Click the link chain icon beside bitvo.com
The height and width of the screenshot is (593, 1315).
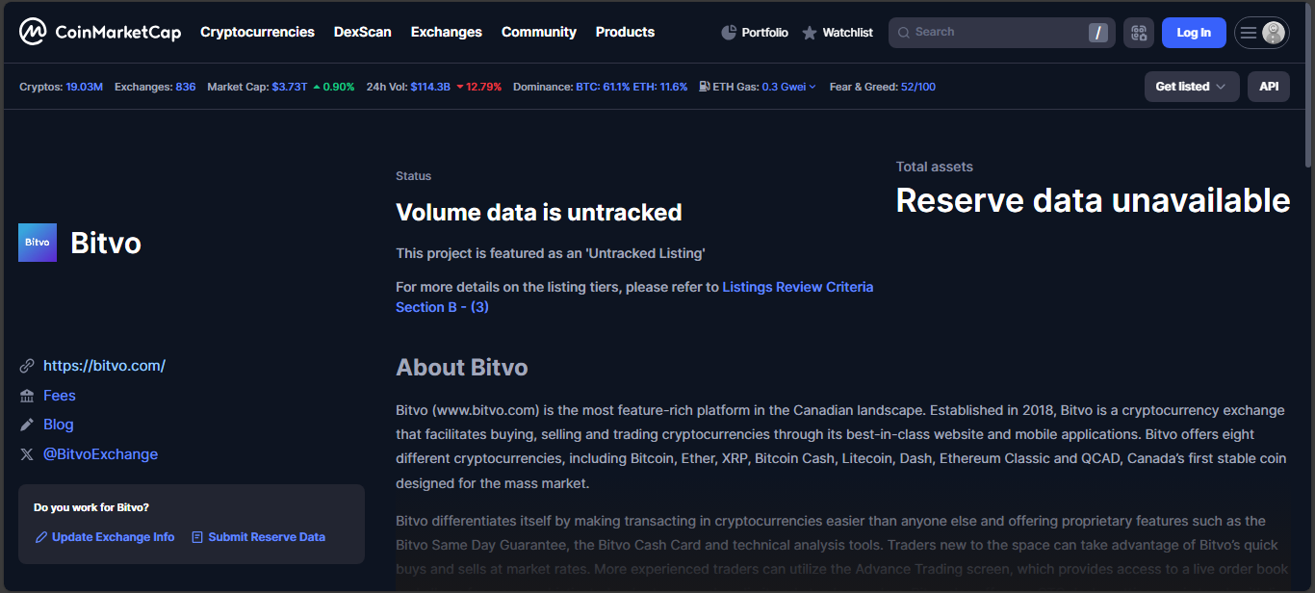click(x=27, y=366)
